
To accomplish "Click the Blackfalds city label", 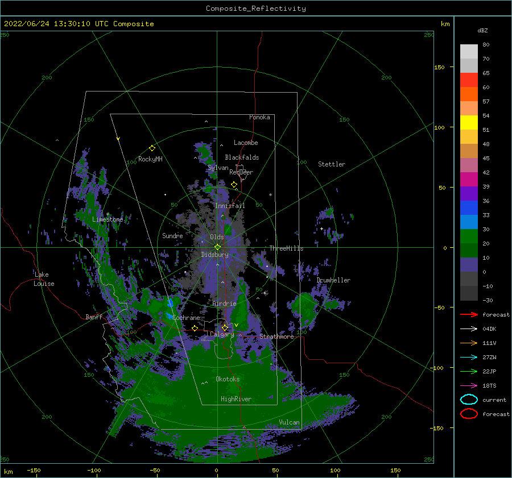I will (x=242, y=157).
